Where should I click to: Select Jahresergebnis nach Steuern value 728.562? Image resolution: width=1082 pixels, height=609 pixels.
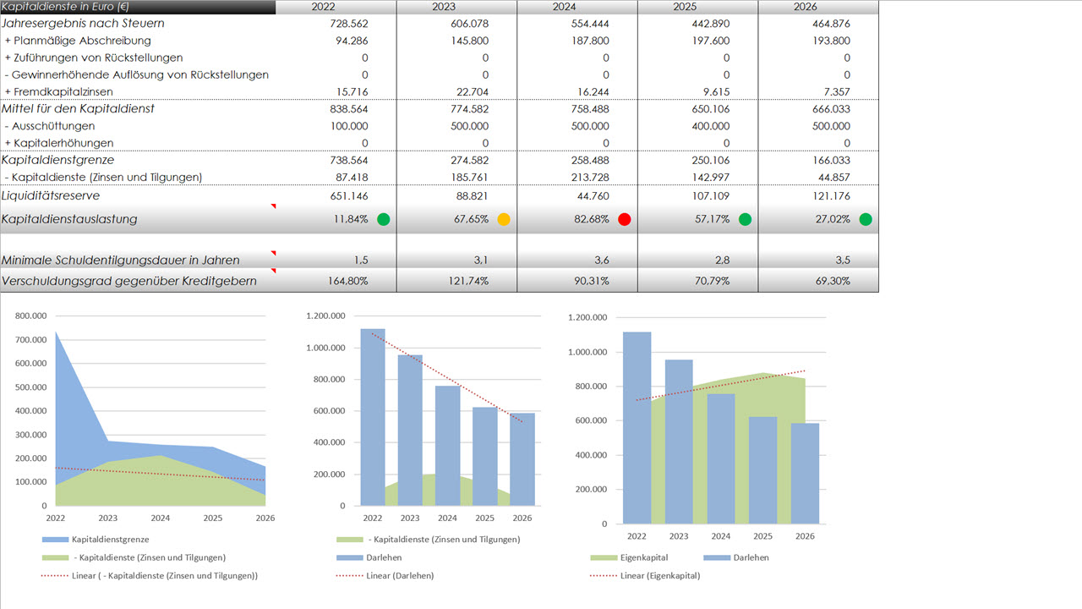[x=336, y=24]
